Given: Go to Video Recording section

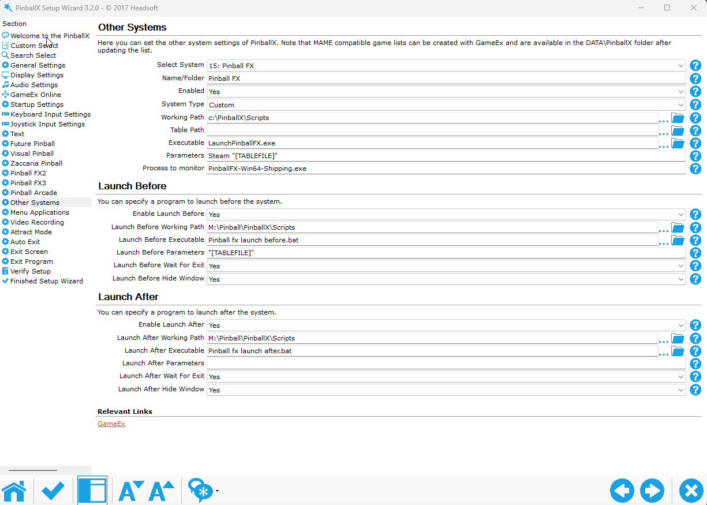Looking at the screenshot, I should point(37,222).
